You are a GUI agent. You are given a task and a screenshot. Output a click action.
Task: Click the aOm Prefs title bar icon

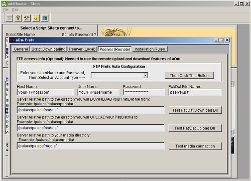tap(12, 40)
